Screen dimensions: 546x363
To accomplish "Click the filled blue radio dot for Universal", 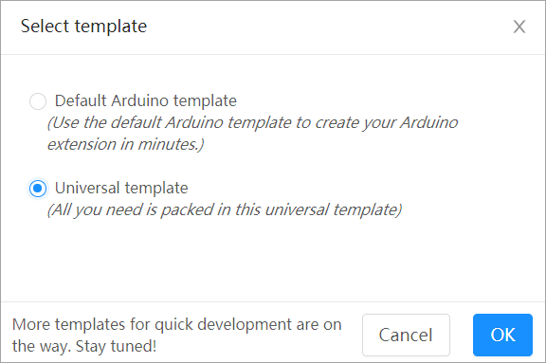I will click(38, 189).
